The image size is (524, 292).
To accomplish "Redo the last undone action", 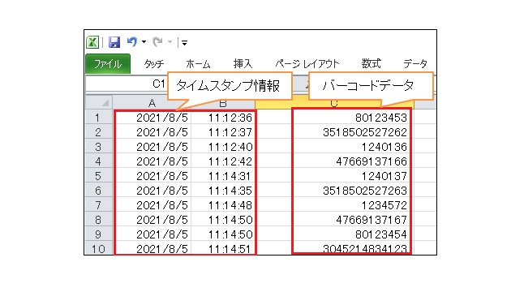I will click(157, 41).
